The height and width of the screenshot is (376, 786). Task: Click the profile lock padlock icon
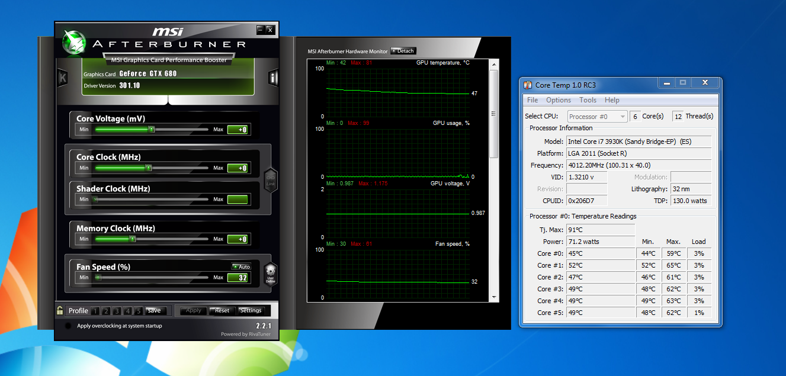point(60,310)
